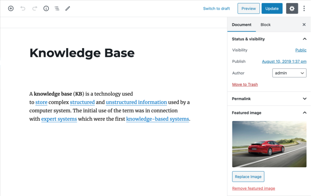Collapse the Featured image section
The width and height of the screenshot is (311, 196).
click(x=305, y=113)
